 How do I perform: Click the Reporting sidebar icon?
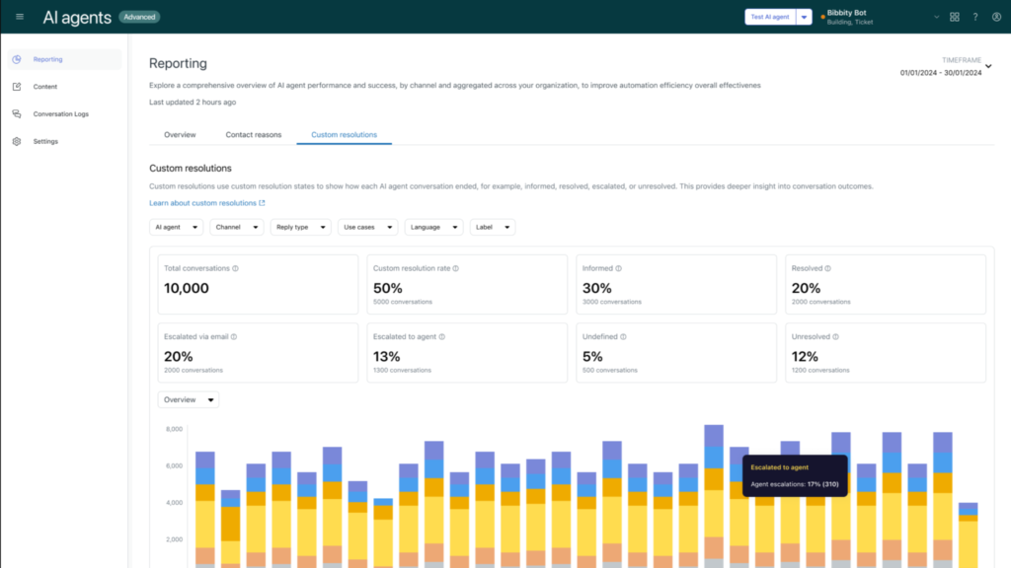[17, 59]
